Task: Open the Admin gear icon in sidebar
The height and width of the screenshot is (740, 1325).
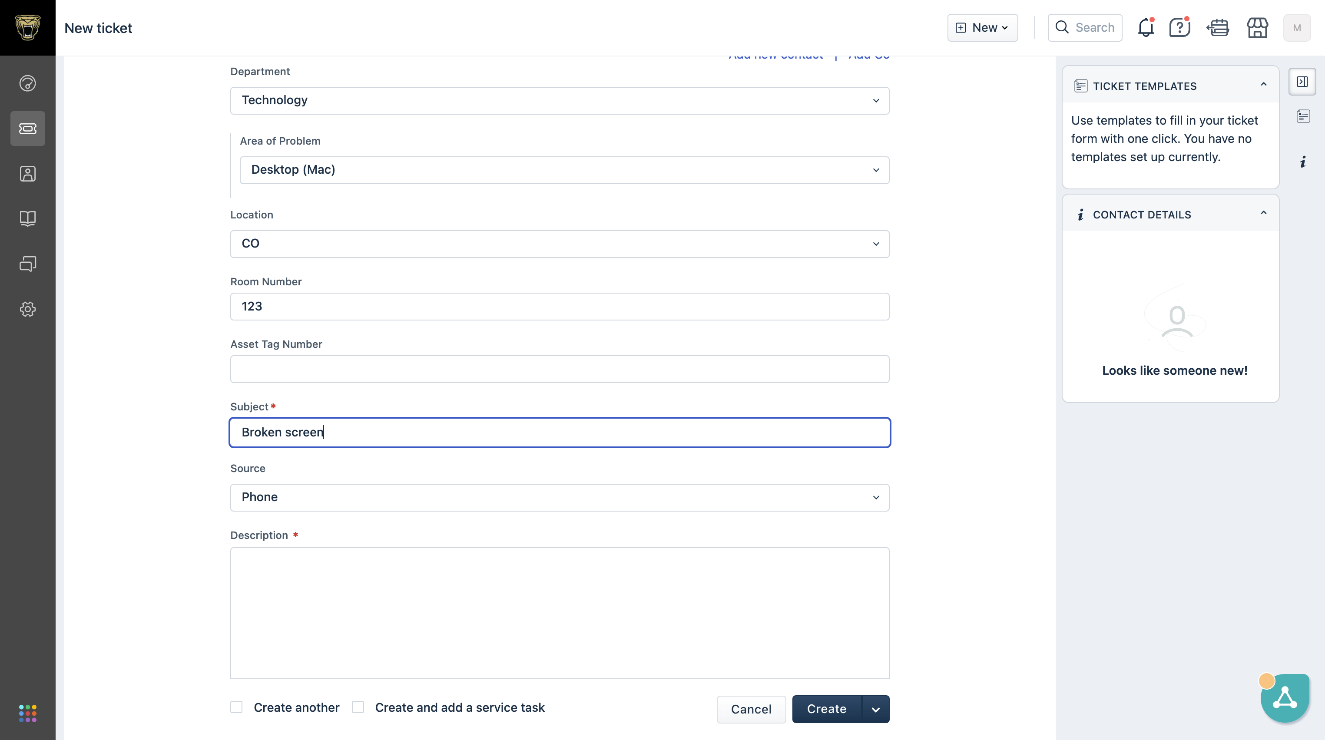Action: coord(28,309)
